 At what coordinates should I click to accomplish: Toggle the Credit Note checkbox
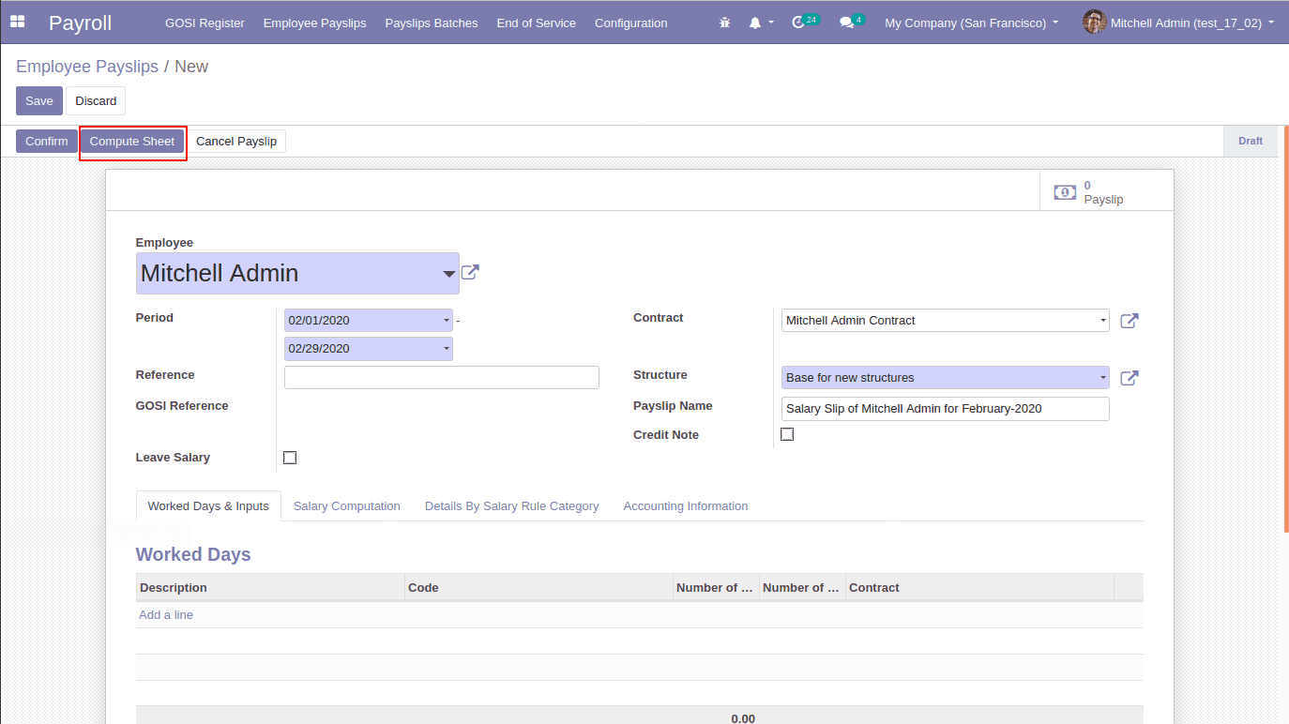[787, 434]
